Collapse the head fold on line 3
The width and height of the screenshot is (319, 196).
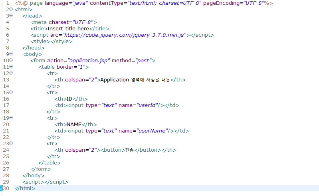tap(11, 16)
